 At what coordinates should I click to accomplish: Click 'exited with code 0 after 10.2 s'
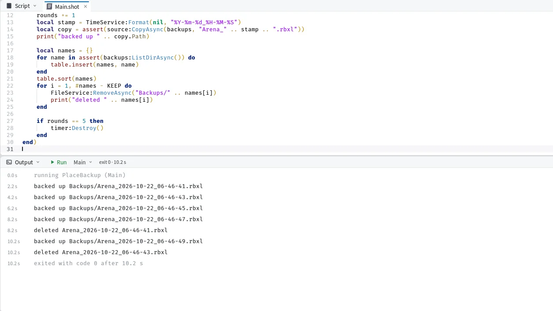[89, 263]
